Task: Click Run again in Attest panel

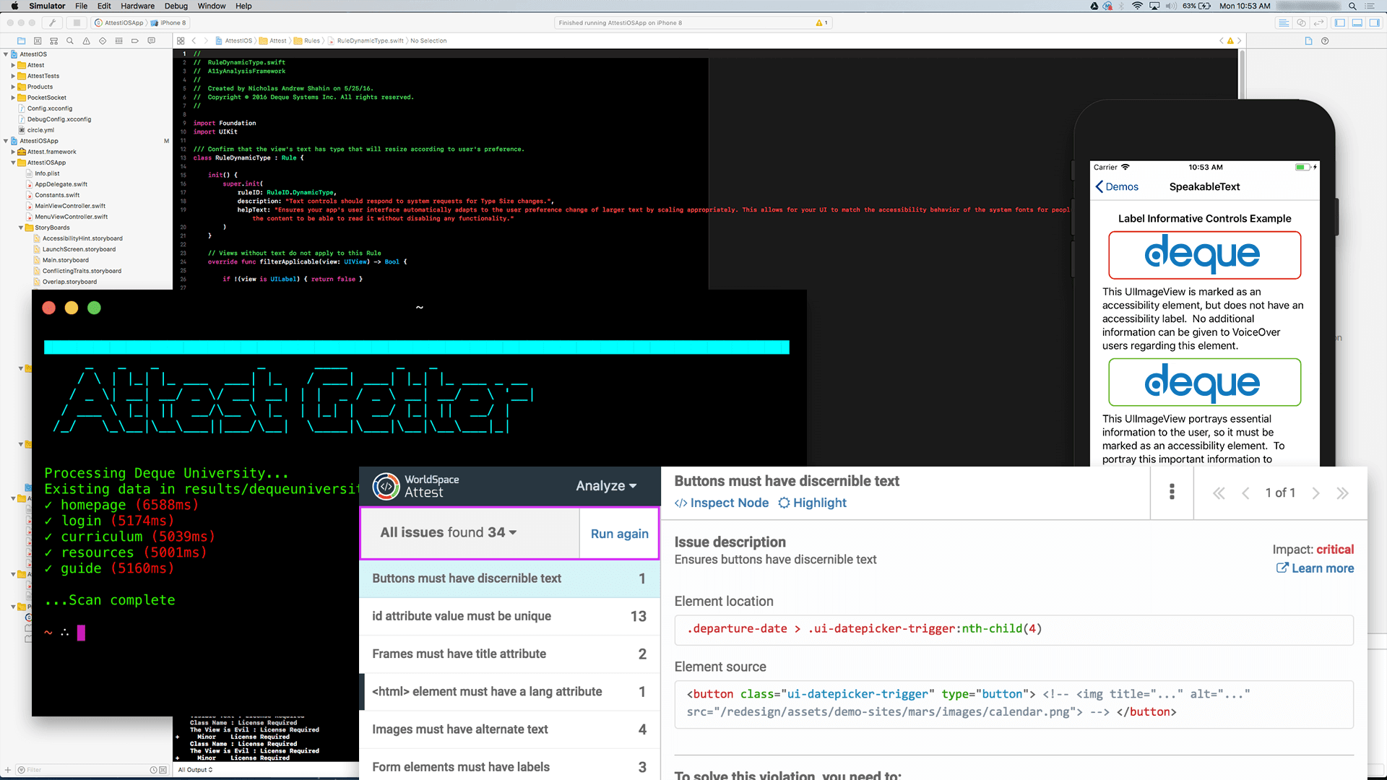Action: pos(620,534)
